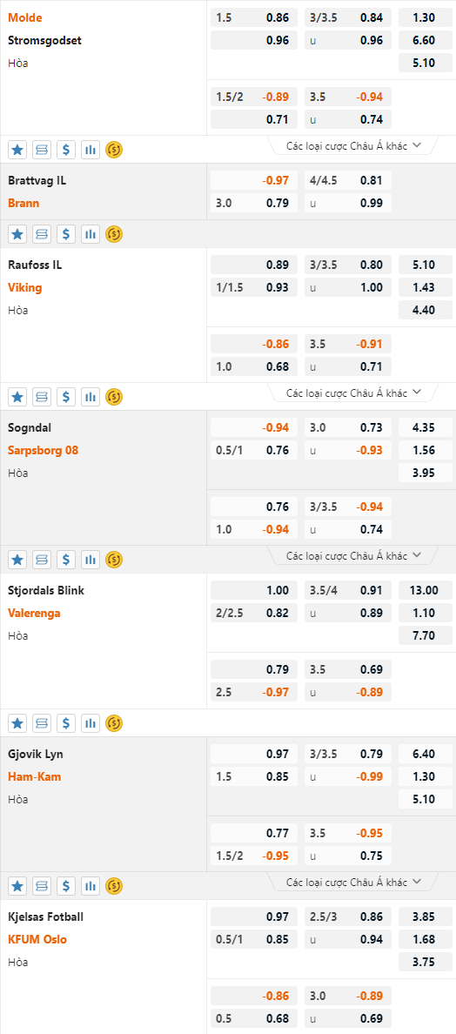Expand other Asian bets under Molde match
This screenshot has width=456, height=1034.
pyautogui.click(x=353, y=145)
